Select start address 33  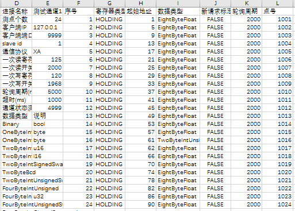[140, 84]
